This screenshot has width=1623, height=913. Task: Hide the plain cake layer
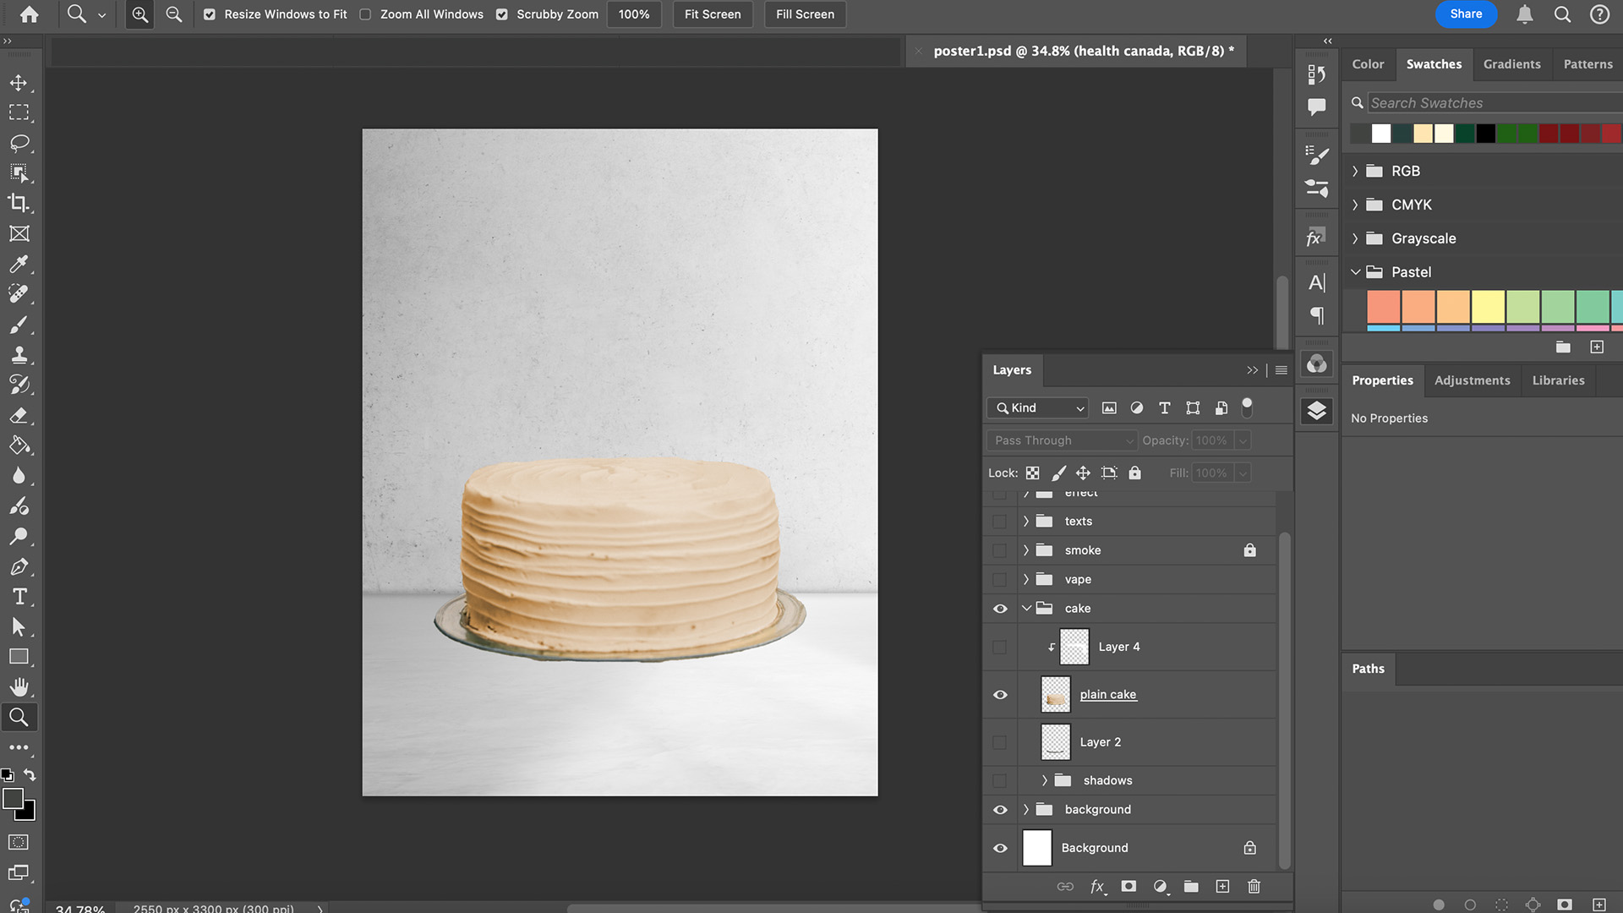tap(1000, 695)
